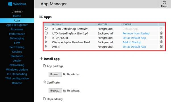Open the Audio page
This screenshot has height=102, width=171.
pos(17,61)
